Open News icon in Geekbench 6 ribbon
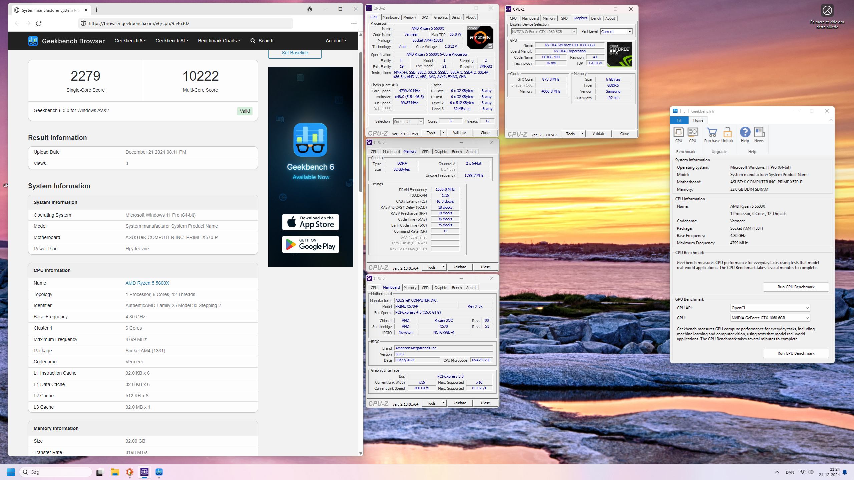854x480 pixels. pos(759,135)
